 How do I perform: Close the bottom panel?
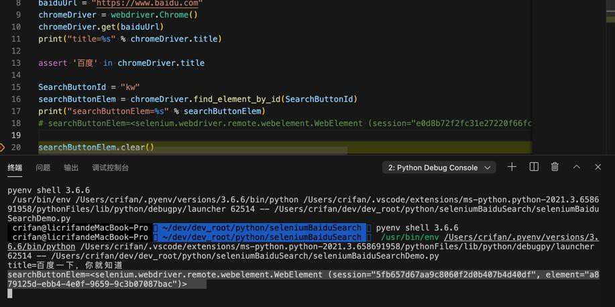point(598,167)
